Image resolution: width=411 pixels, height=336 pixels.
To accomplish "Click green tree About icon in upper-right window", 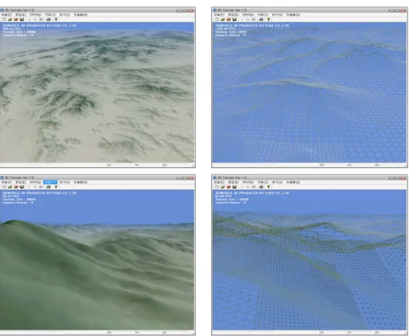I will pyautogui.click(x=268, y=19).
